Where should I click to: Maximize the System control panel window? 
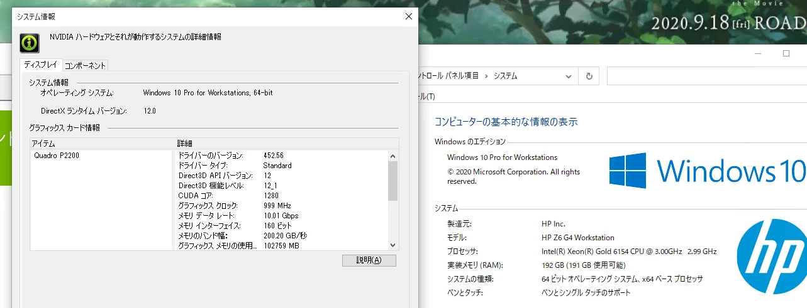(x=786, y=53)
